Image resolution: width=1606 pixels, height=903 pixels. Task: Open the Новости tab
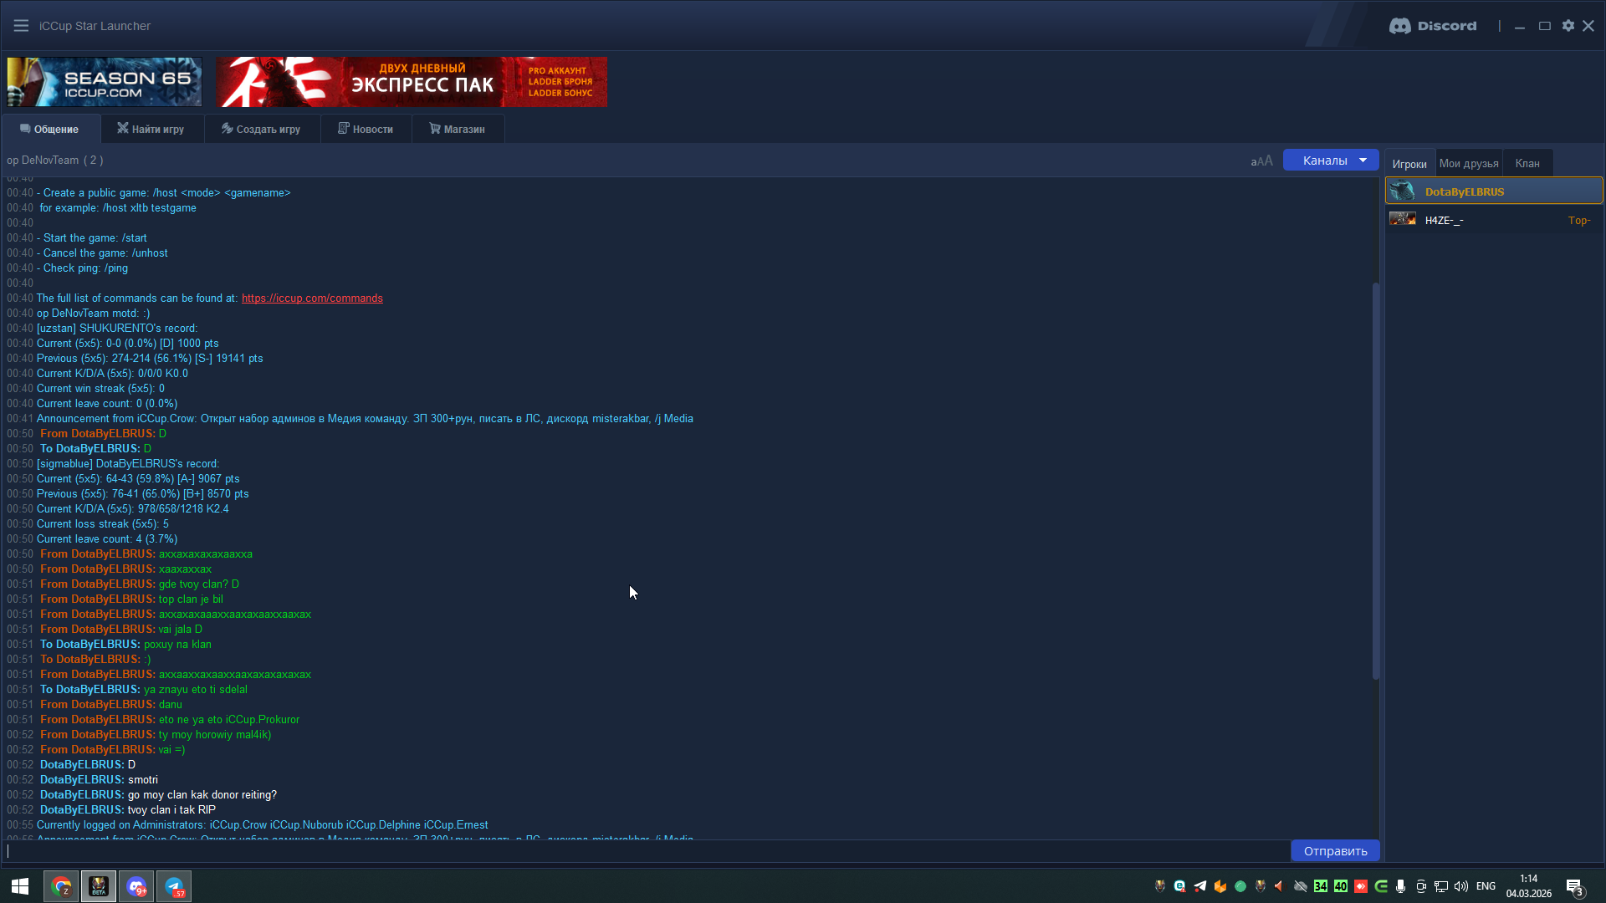(366, 129)
